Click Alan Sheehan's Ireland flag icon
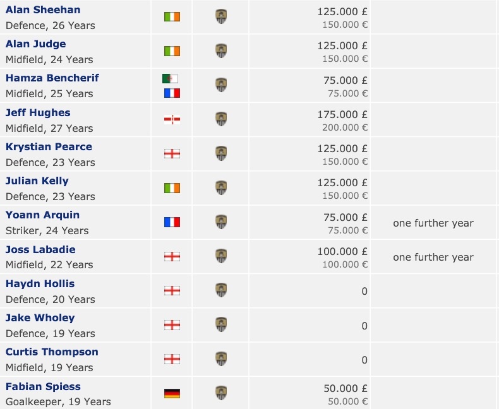 [172, 17]
